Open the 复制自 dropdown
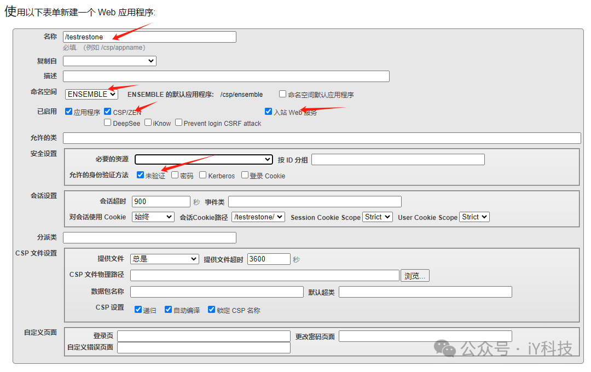 109,61
